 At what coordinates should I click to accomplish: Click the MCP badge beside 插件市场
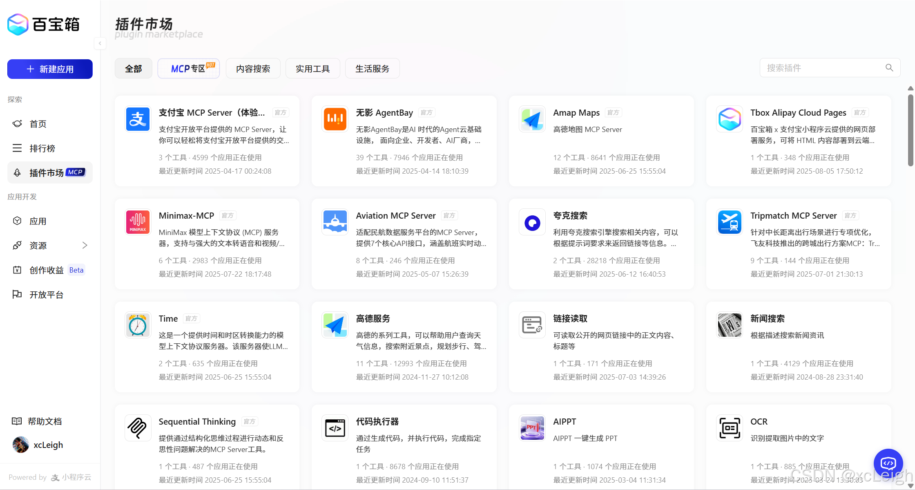(76, 172)
